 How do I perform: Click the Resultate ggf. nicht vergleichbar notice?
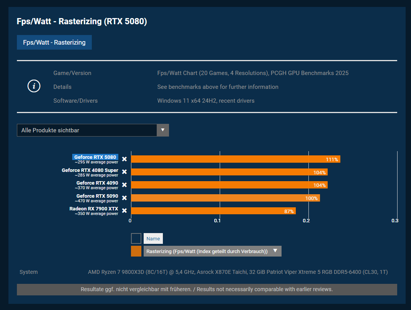coord(207,289)
